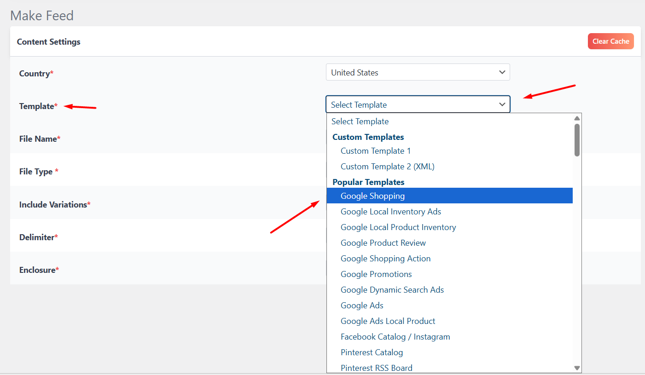Image resolution: width=645 pixels, height=375 pixels.
Task: Select Custom Template 2 (XML) option
Action: point(449,167)
